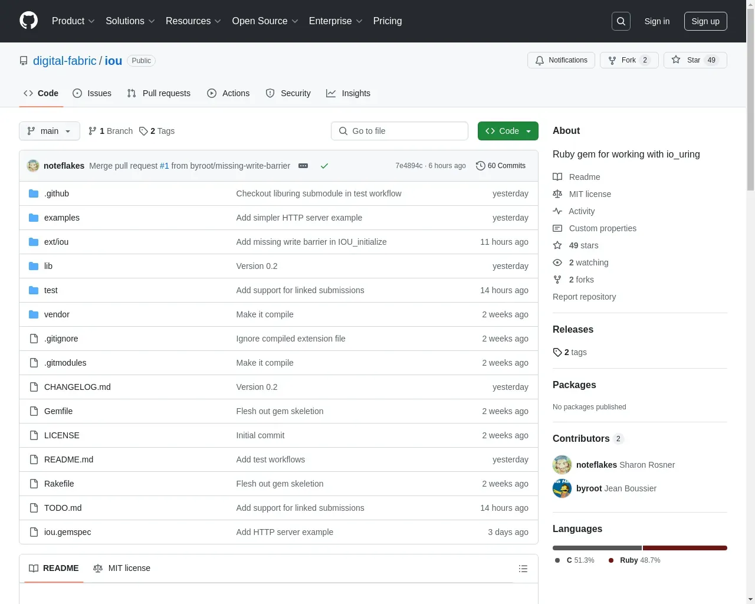Image resolution: width=755 pixels, height=604 pixels.
Task: Open pull request #1 link
Action: [165, 166]
